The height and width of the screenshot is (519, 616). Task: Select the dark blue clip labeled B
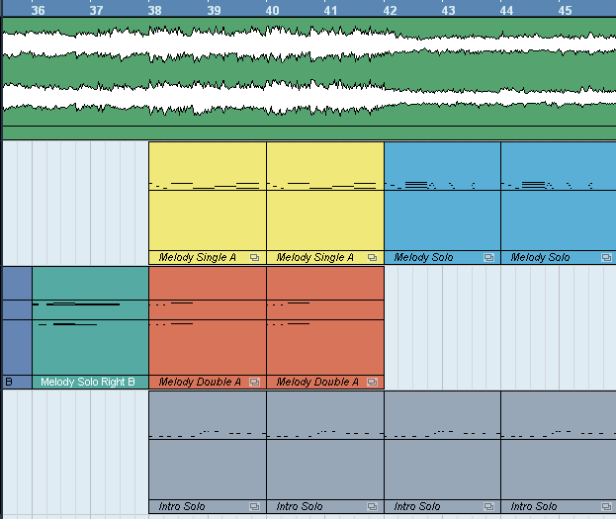click(x=16, y=326)
